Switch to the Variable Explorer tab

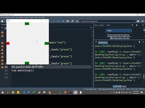click(118, 38)
